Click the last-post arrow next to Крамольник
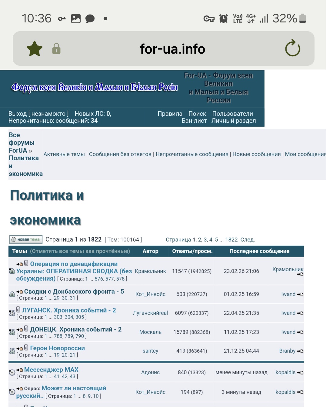Image resolution: width=326 pixels, height=407 pixels. (300, 274)
